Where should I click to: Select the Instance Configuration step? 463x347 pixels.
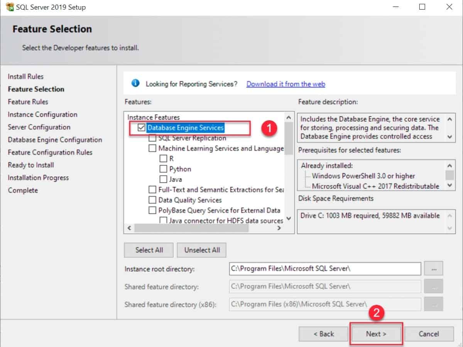[x=42, y=115]
